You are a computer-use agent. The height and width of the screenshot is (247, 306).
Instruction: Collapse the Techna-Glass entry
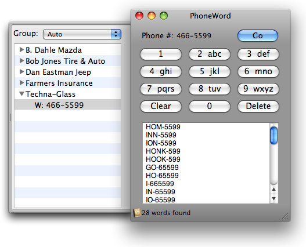click(22, 94)
